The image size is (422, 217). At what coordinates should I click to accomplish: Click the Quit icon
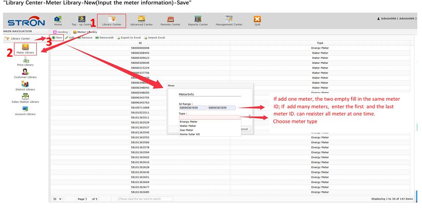257,20
